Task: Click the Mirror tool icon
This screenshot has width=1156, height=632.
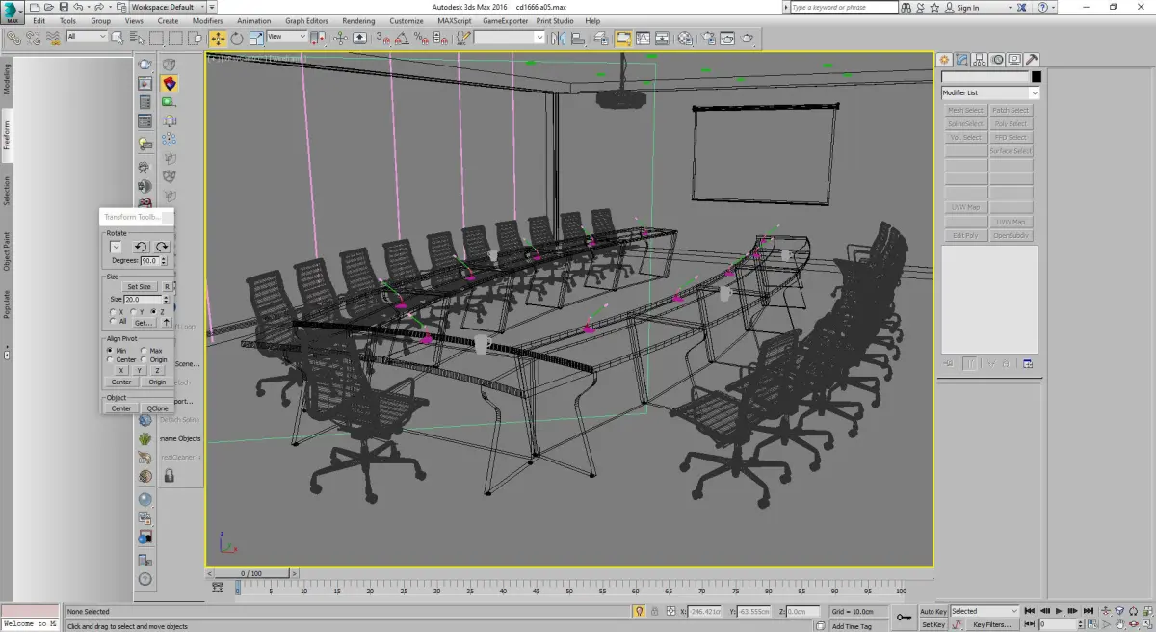Action: 559,39
